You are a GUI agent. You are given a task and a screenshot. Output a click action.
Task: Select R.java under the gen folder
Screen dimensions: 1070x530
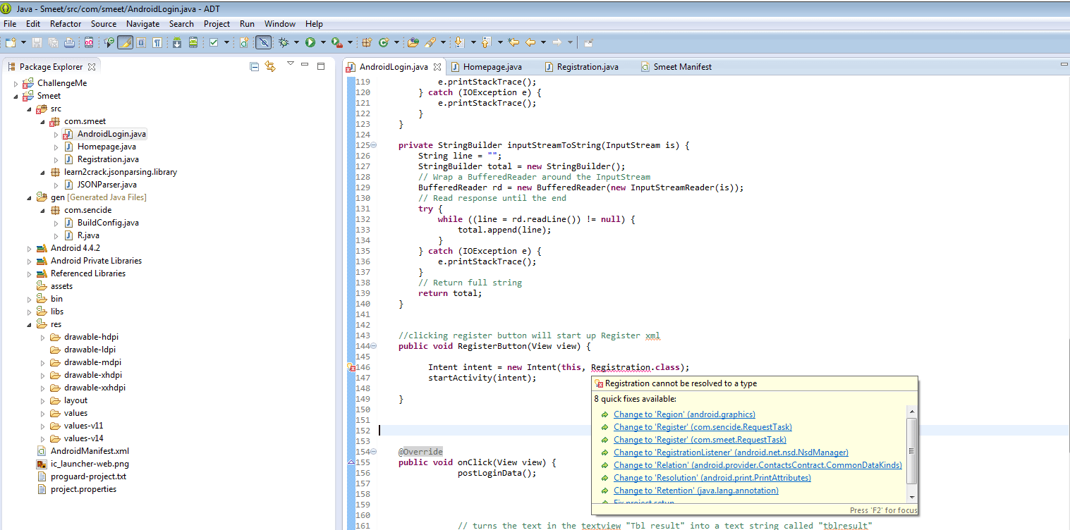tap(88, 235)
